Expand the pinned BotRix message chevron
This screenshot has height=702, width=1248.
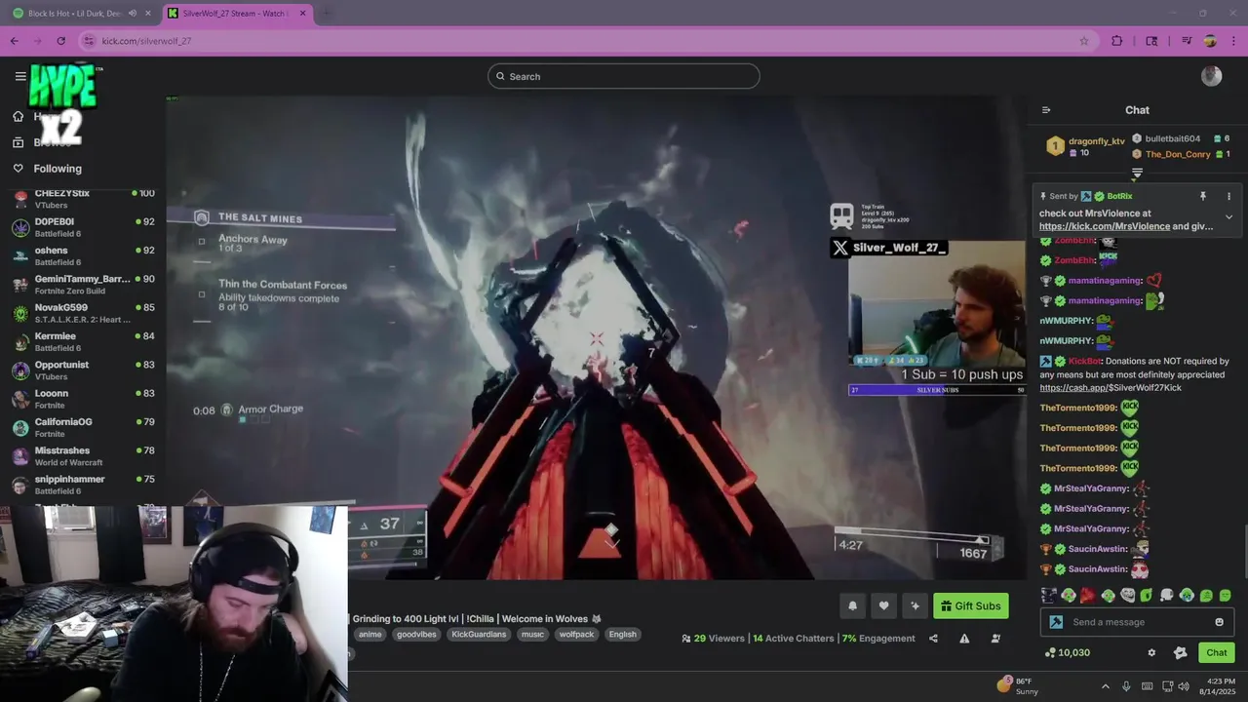click(x=1228, y=216)
